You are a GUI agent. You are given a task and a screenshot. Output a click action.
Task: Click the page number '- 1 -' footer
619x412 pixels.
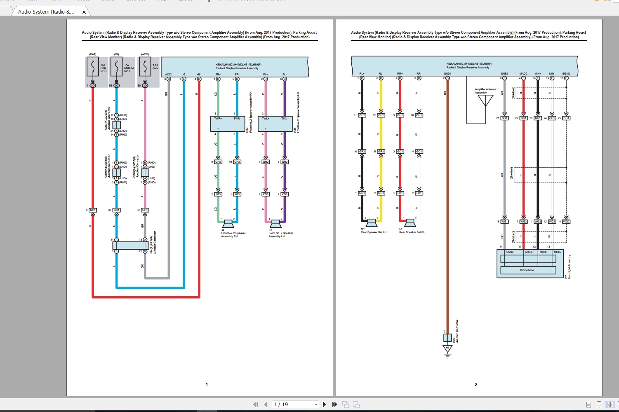(x=207, y=384)
